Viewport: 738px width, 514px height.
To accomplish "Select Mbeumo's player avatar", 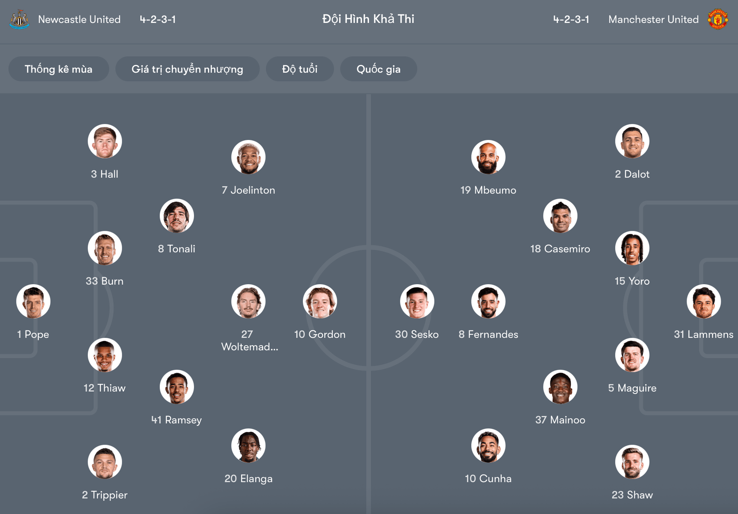I will (488, 157).
